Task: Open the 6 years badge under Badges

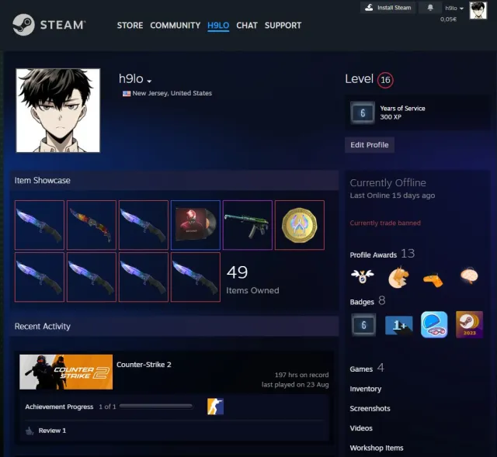Action: 363,324
